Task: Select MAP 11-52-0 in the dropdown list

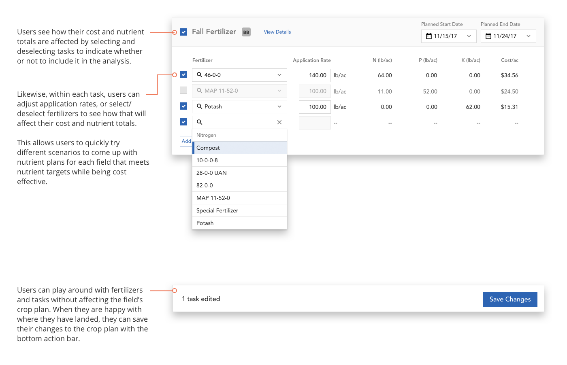Action: point(240,198)
